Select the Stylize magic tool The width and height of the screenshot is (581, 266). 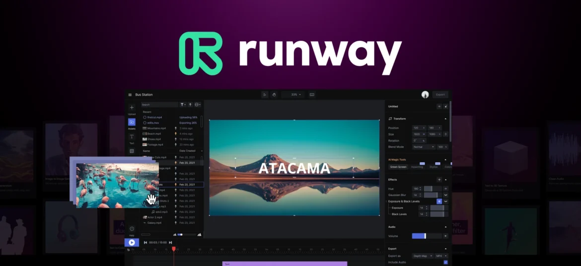(434, 167)
